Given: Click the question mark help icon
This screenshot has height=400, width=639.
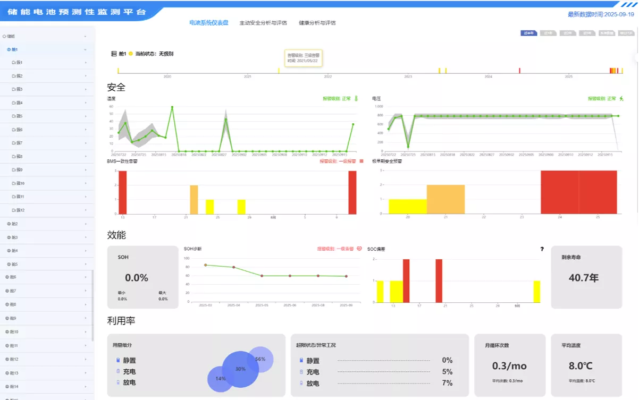Looking at the screenshot, I should (x=542, y=249).
